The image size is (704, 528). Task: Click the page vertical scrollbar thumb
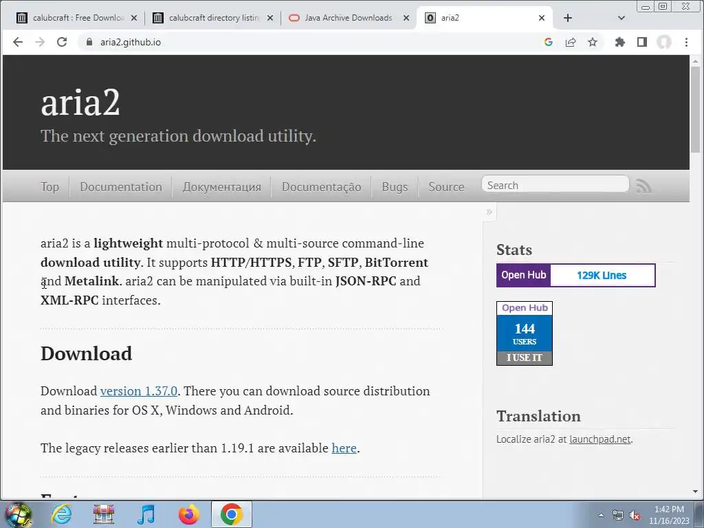click(695, 109)
